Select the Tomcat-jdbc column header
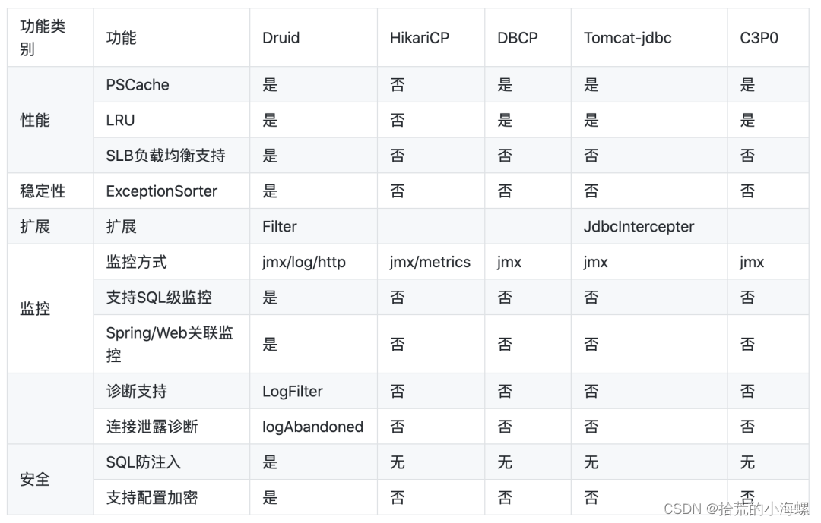Screen dimensions: 821x523 649,38
